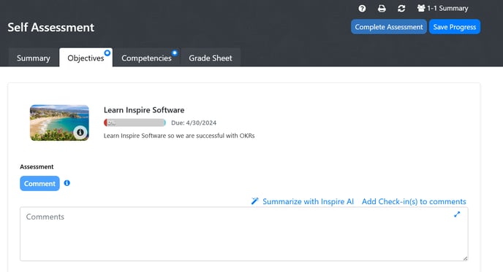
Task: Expand comments box with arrows icon
Action: pyautogui.click(x=457, y=214)
